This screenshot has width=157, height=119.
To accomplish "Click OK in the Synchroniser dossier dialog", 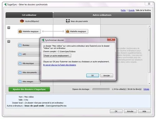I will coord(93,75).
